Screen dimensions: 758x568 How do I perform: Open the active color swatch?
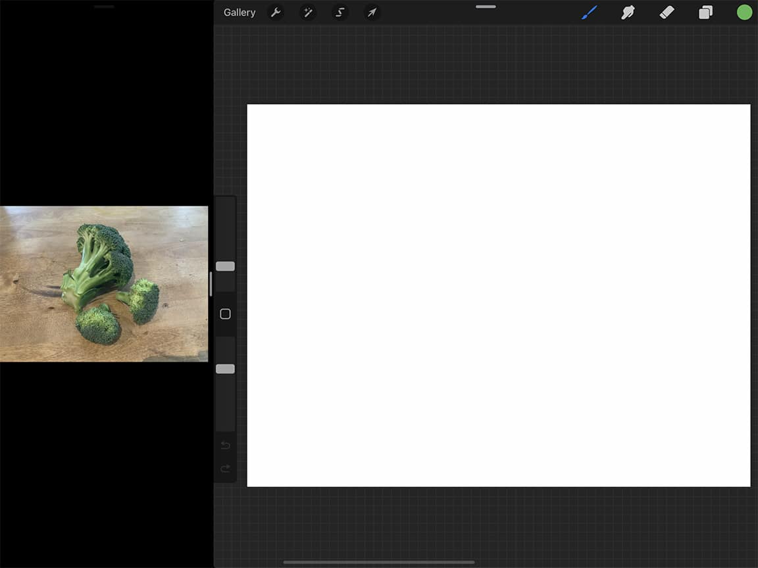(x=744, y=12)
